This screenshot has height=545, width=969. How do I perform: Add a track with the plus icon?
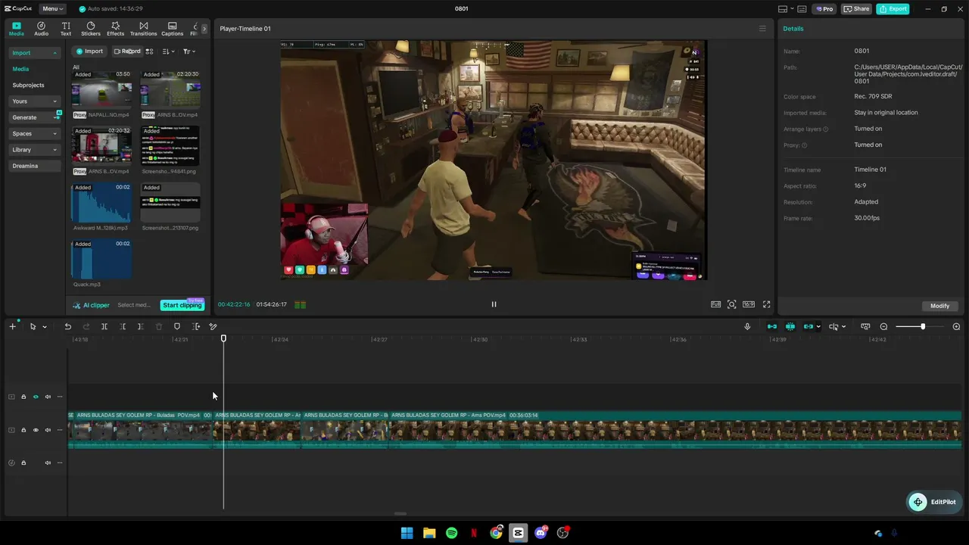[12, 326]
